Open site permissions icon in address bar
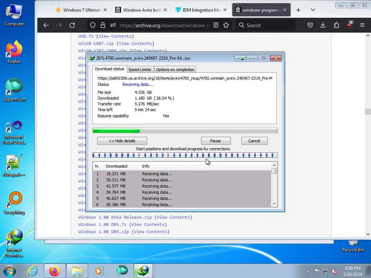Viewport: 371px width, 278px height. tap(113, 25)
